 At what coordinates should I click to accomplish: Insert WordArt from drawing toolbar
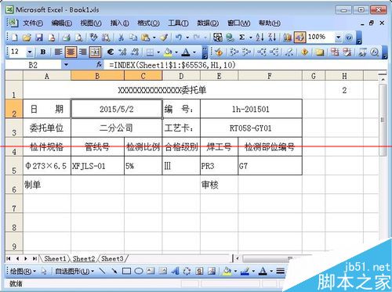point(176,272)
